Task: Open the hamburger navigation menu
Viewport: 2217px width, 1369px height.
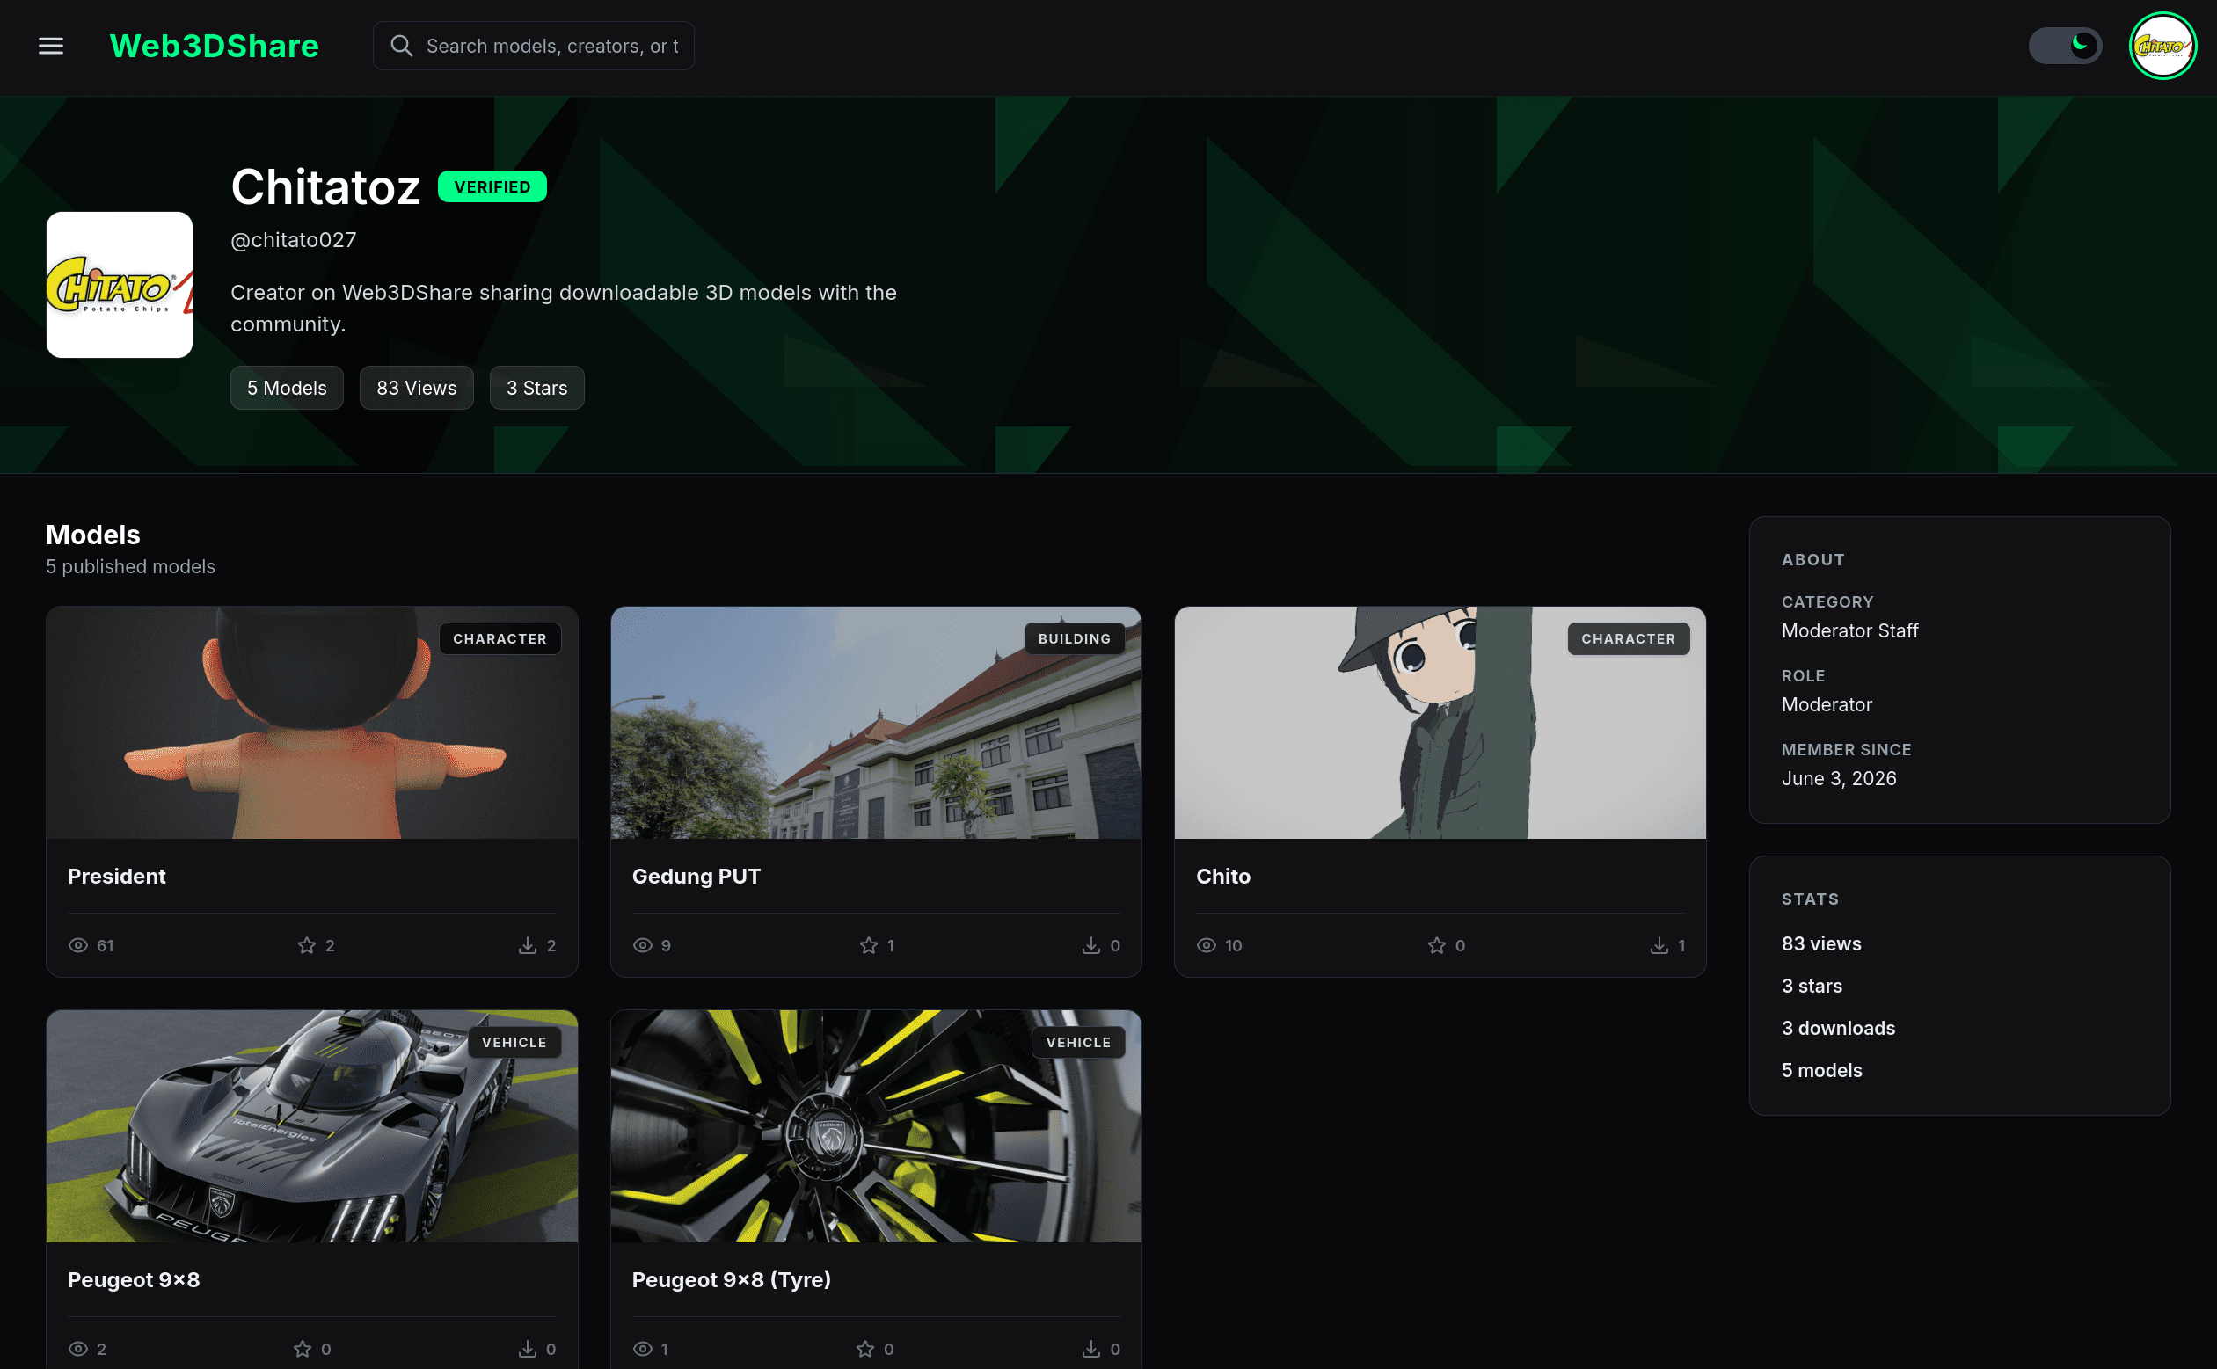Action: point(51,47)
